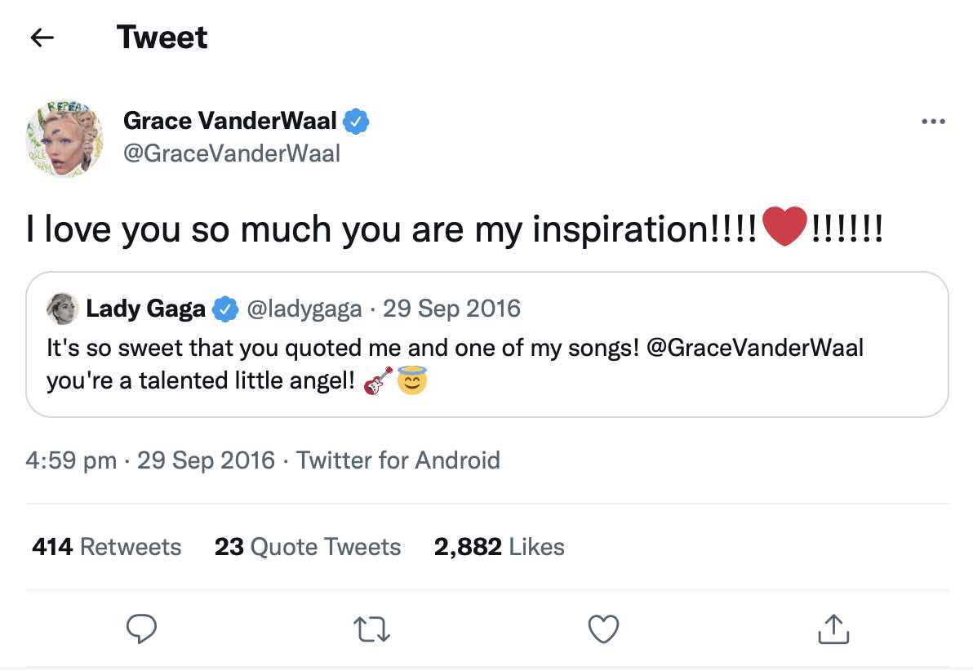
Task: Click Grace VanderWaal's verified badge
Action: (x=356, y=122)
